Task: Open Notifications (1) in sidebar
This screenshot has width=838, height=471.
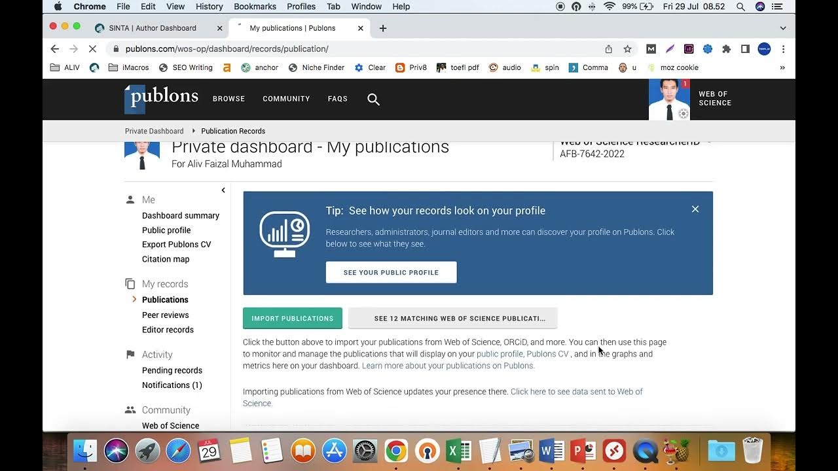Action: click(172, 385)
